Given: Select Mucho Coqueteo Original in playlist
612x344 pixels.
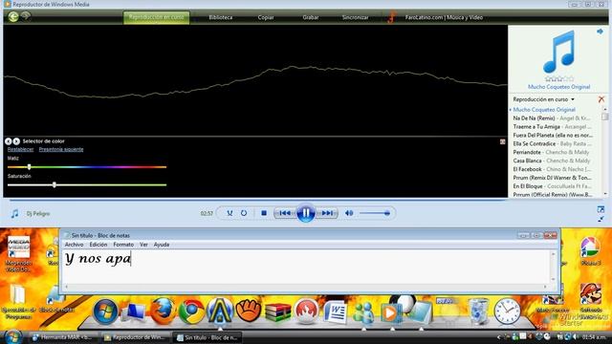Looking at the screenshot, I should 544,110.
